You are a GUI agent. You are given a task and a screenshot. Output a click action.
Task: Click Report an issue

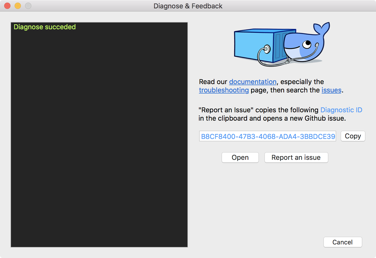pos(296,157)
